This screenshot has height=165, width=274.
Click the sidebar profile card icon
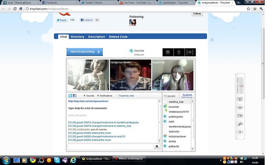pos(240,99)
